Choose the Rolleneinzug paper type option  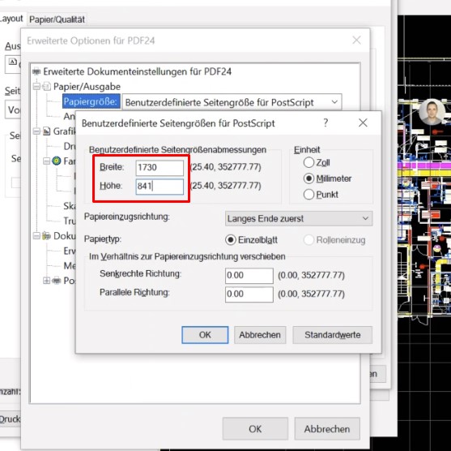pyautogui.click(x=308, y=240)
